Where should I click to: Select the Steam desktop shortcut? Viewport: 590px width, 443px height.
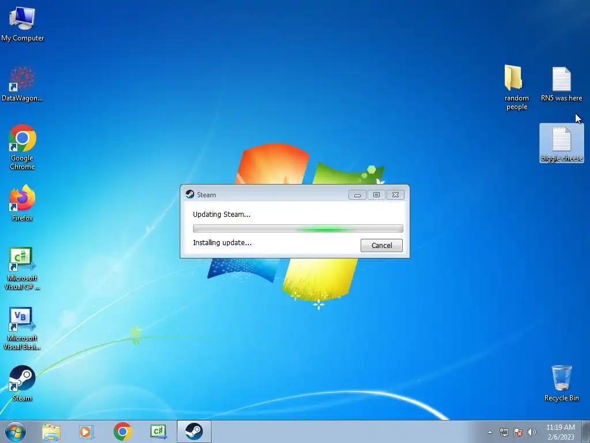(x=22, y=383)
